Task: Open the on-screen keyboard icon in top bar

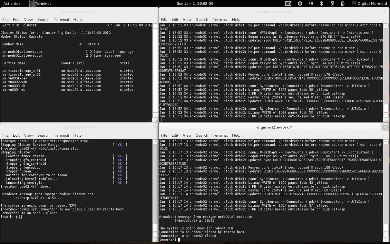Action: pos(288,3)
